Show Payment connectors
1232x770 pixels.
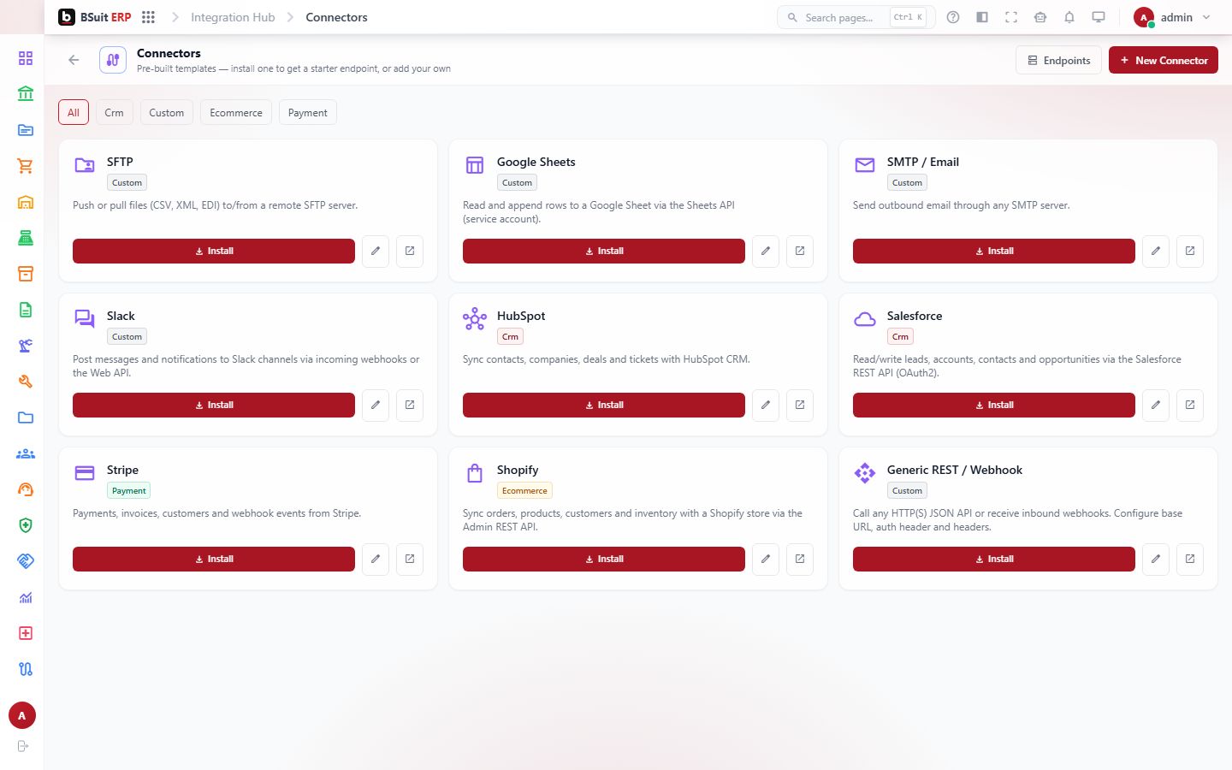tap(308, 112)
